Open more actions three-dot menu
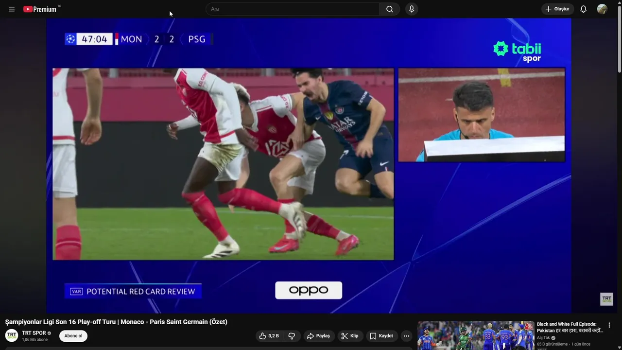This screenshot has width=622, height=350. pos(406,336)
